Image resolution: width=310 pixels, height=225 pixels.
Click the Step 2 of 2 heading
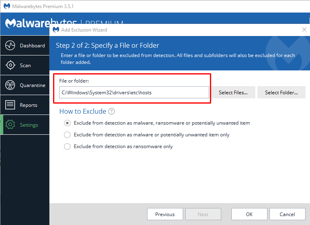tap(107, 46)
